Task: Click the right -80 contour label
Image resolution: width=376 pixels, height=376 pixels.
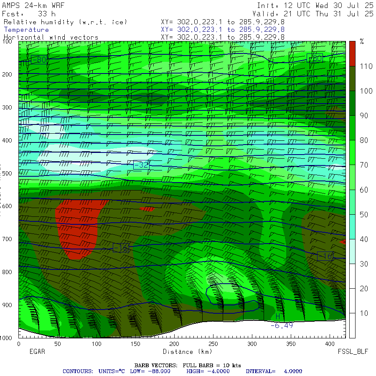Action: click(x=315, y=58)
